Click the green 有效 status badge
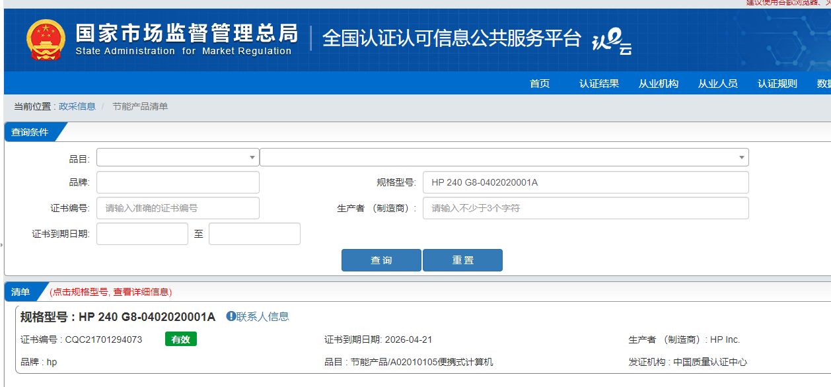 click(x=181, y=339)
